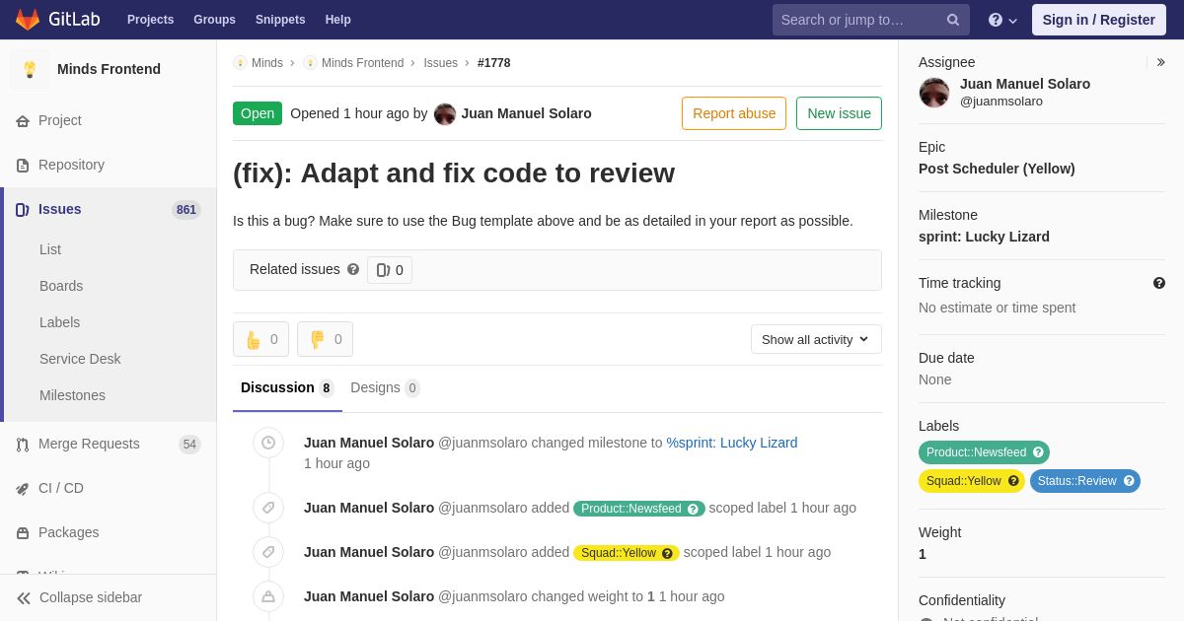The image size is (1184, 621).
Task: Focus the Search or jump to field
Action: [x=858, y=20]
